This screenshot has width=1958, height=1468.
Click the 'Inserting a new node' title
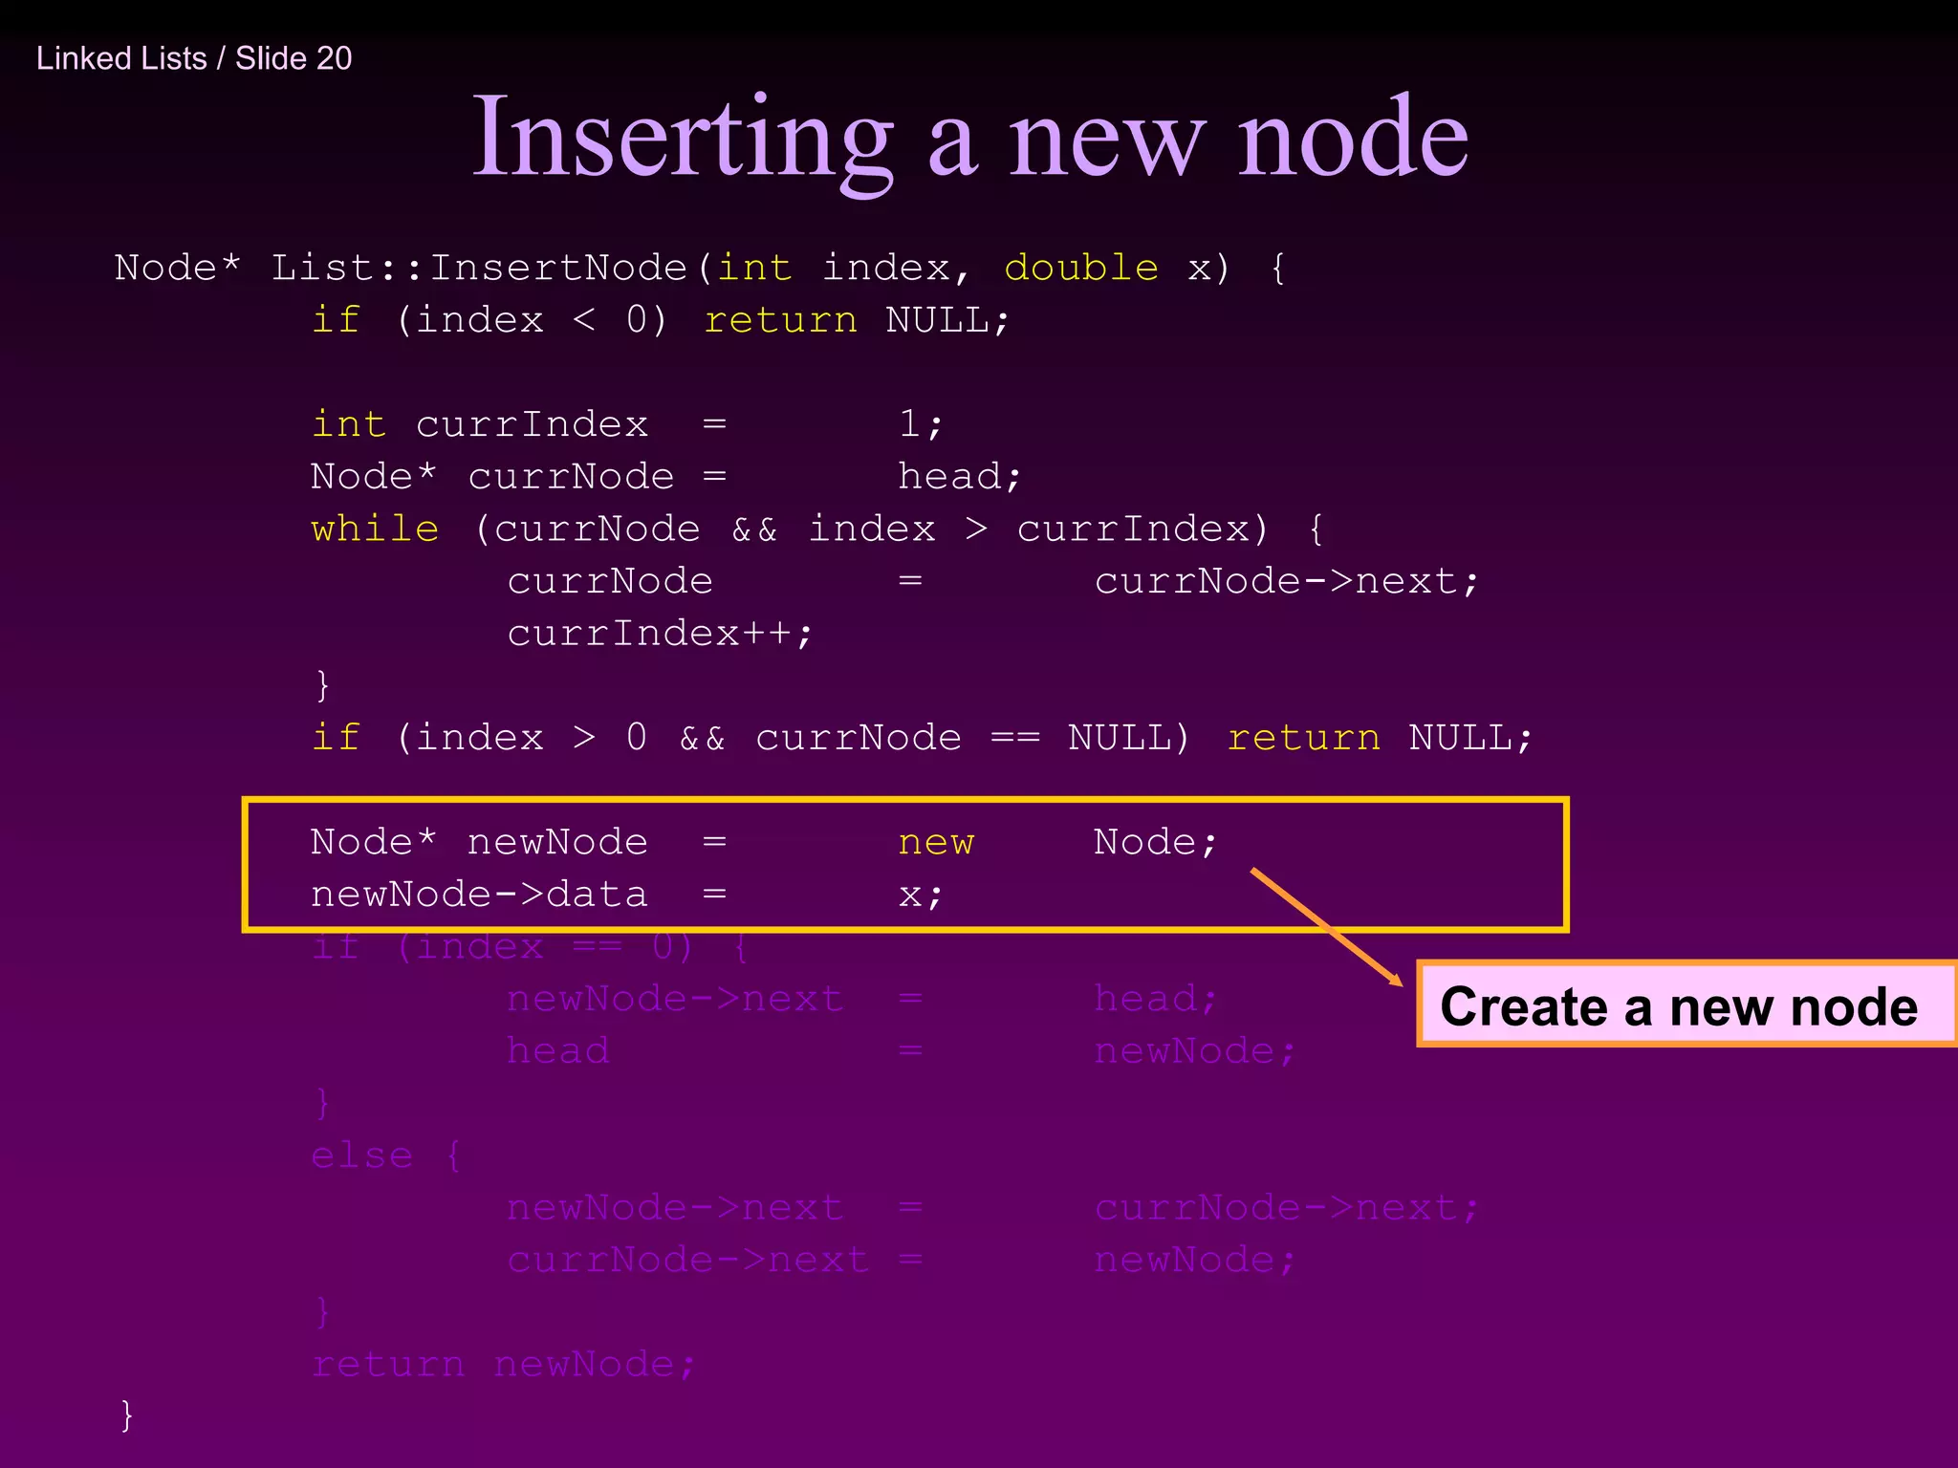point(969,137)
